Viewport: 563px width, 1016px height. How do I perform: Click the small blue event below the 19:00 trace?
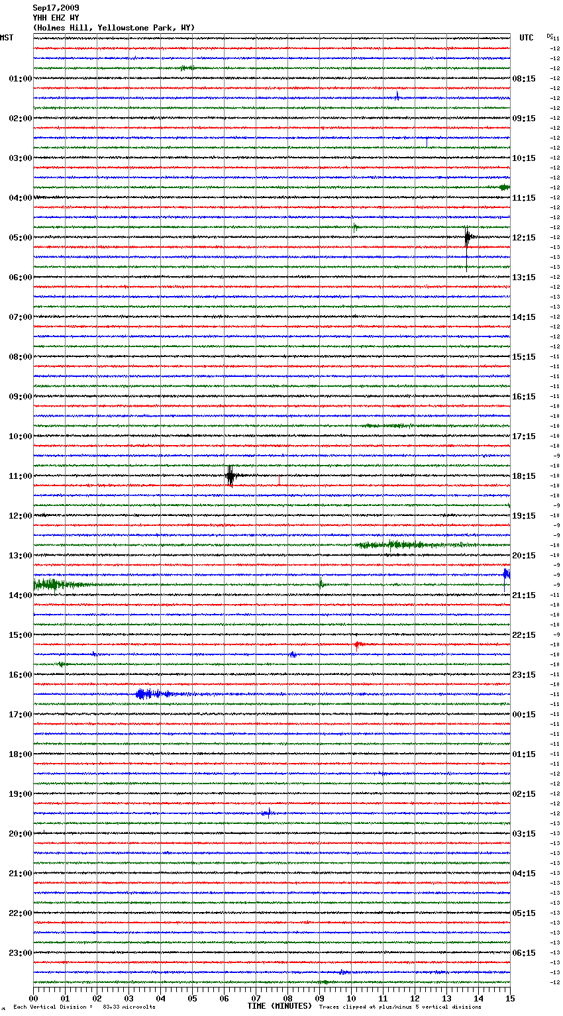click(266, 813)
